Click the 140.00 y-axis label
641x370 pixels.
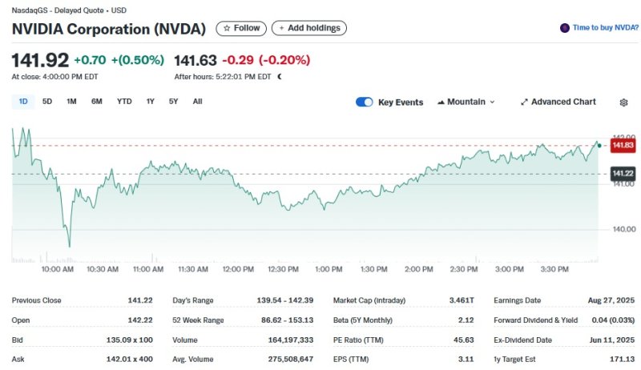(624, 230)
